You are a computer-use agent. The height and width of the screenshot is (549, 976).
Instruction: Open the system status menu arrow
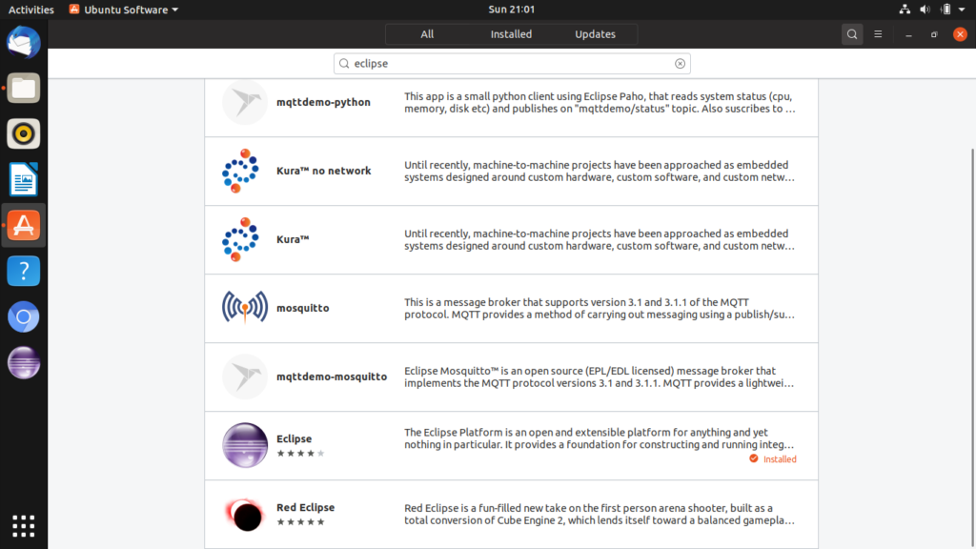point(962,10)
